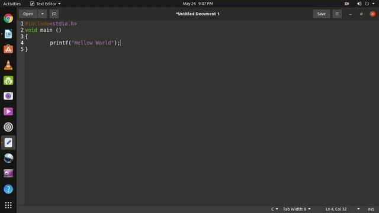Create a new document tab icon

[54, 14]
